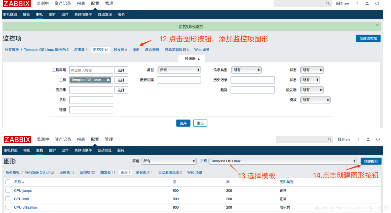This screenshot has width=391, height=213.
Task: Open CPU jumps graph link
Action: pos(23,191)
